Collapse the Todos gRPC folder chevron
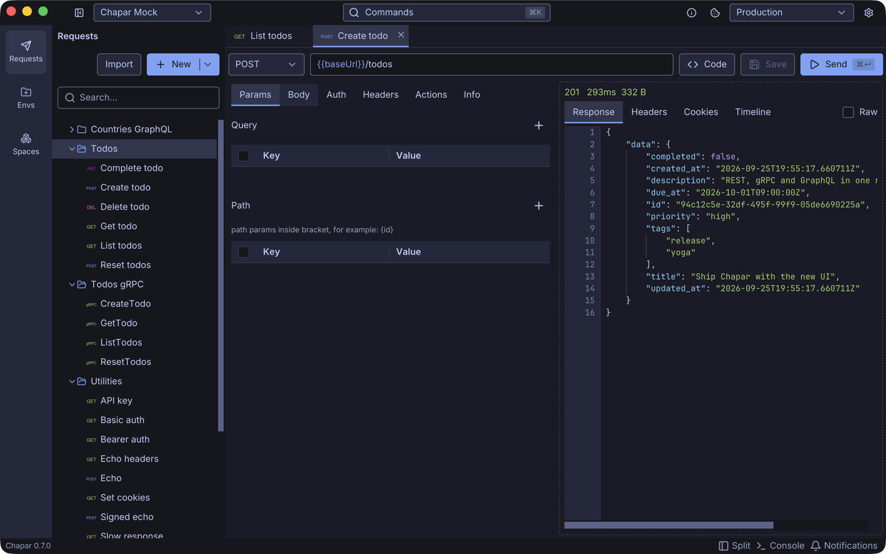 71,284
